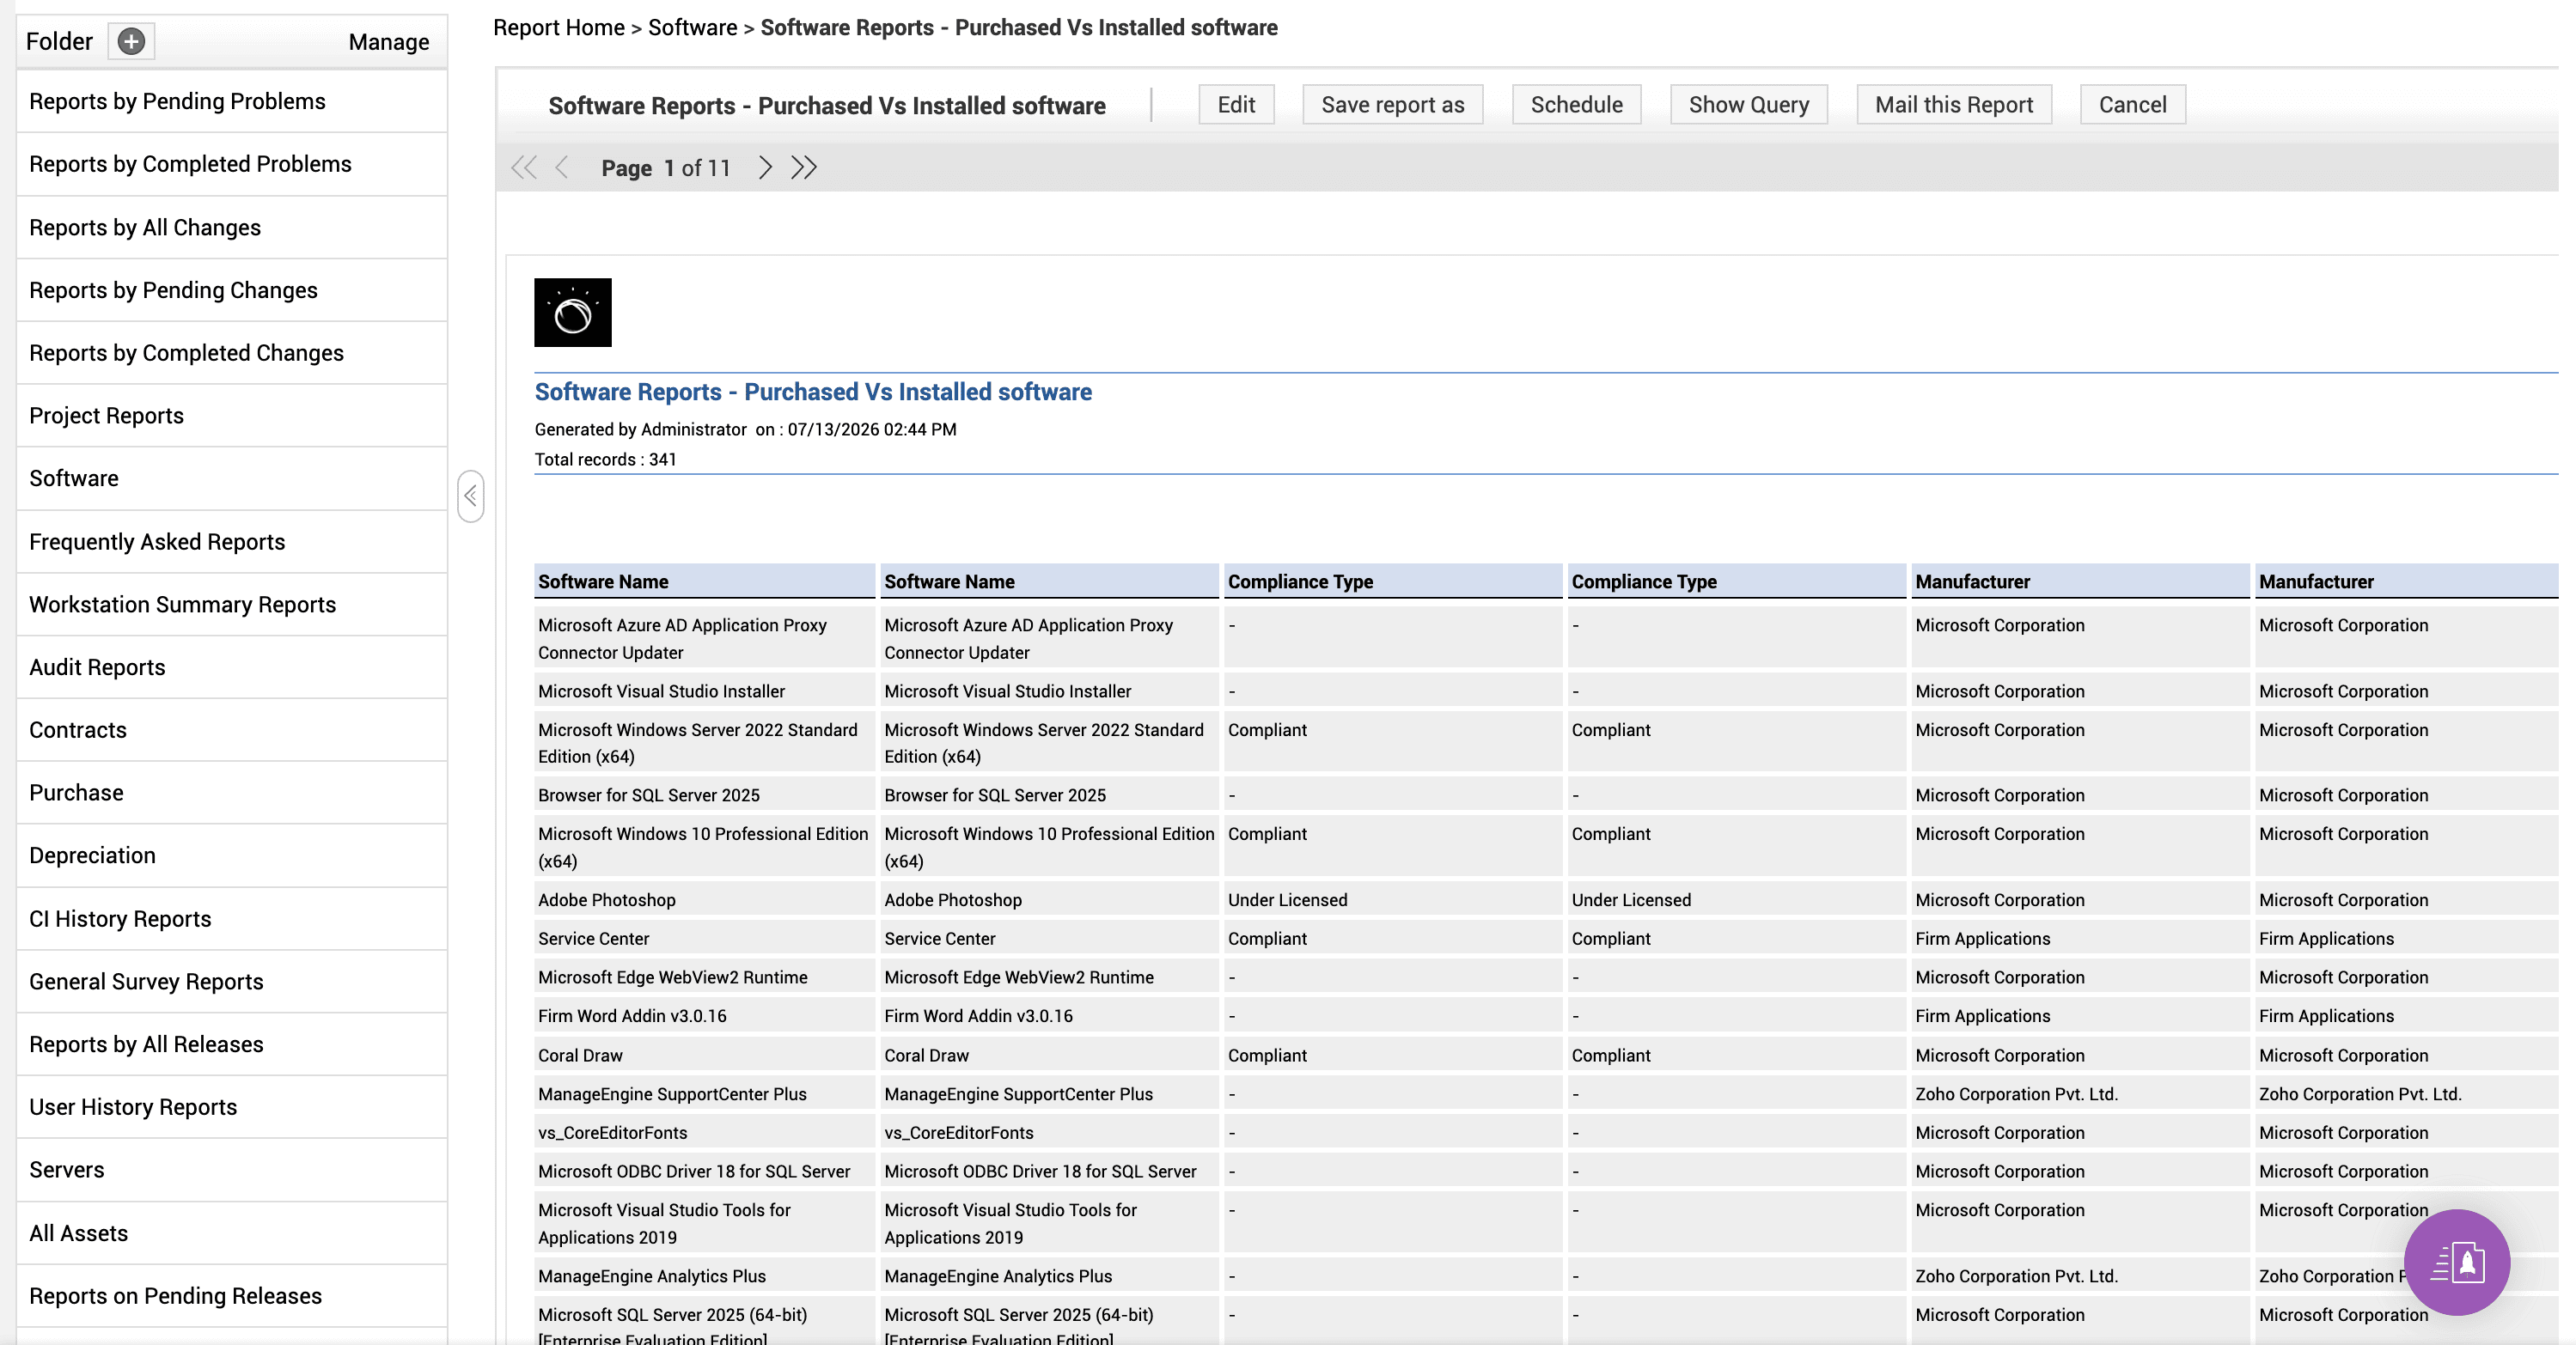Go to the first report page
Screen dimensions: 2576x1345
pos(523,167)
